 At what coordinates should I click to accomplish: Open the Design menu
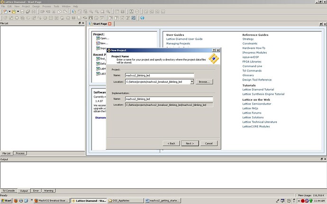point(36,6)
